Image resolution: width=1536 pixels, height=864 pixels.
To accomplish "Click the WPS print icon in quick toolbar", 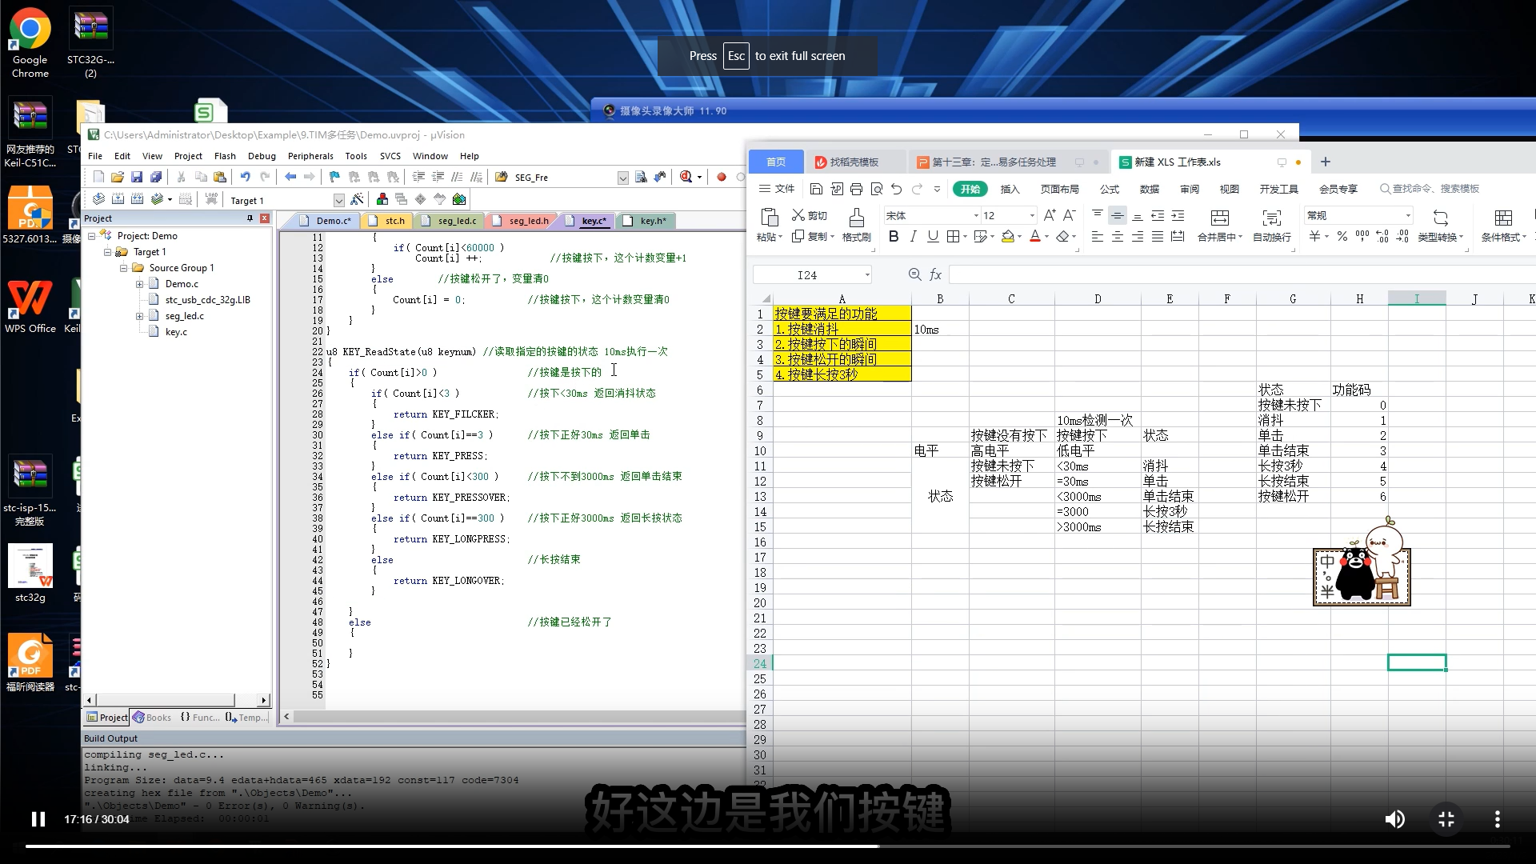I will pyautogui.click(x=856, y=189).
